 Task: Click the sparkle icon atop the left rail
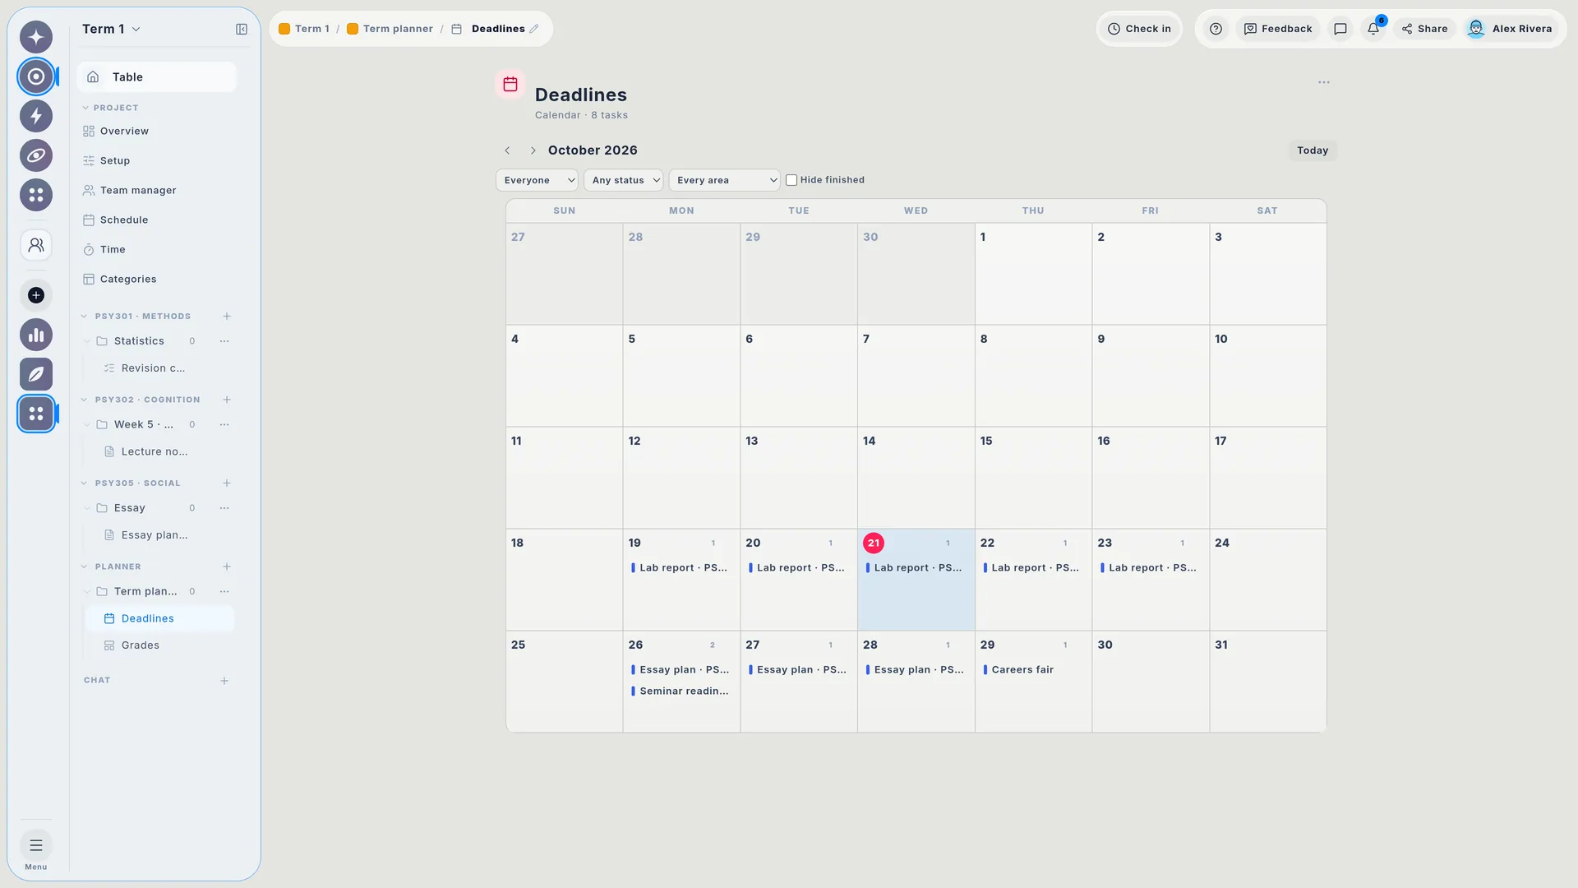click(36, 37)
